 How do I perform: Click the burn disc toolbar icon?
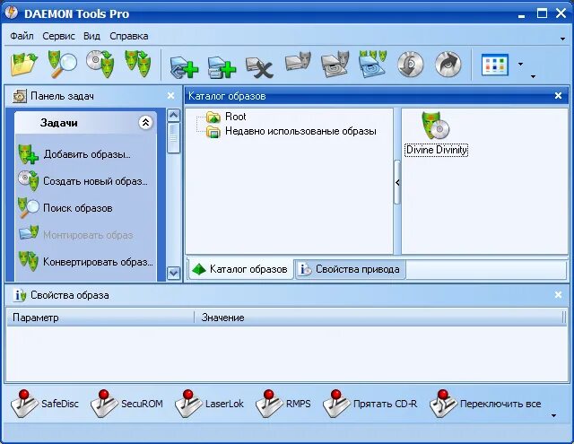pos(411,65)
